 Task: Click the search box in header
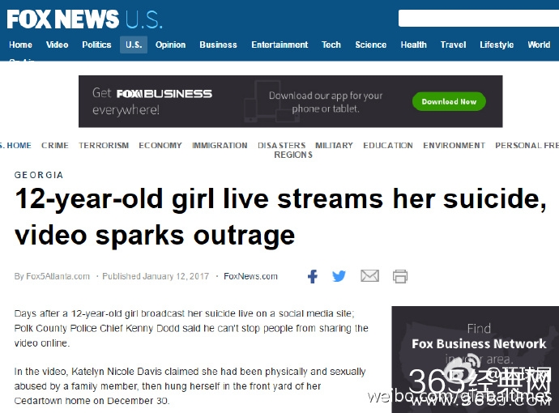479,18
